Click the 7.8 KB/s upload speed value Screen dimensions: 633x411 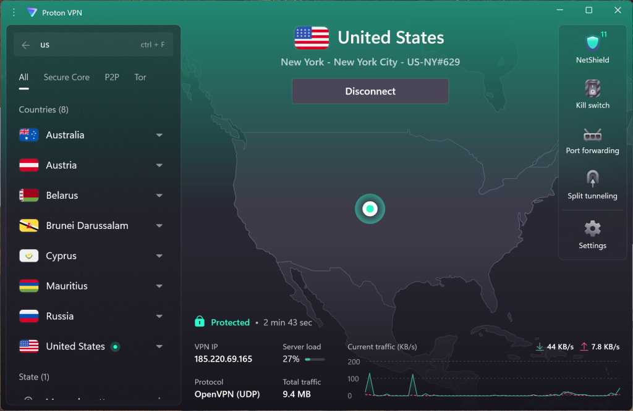605,347
